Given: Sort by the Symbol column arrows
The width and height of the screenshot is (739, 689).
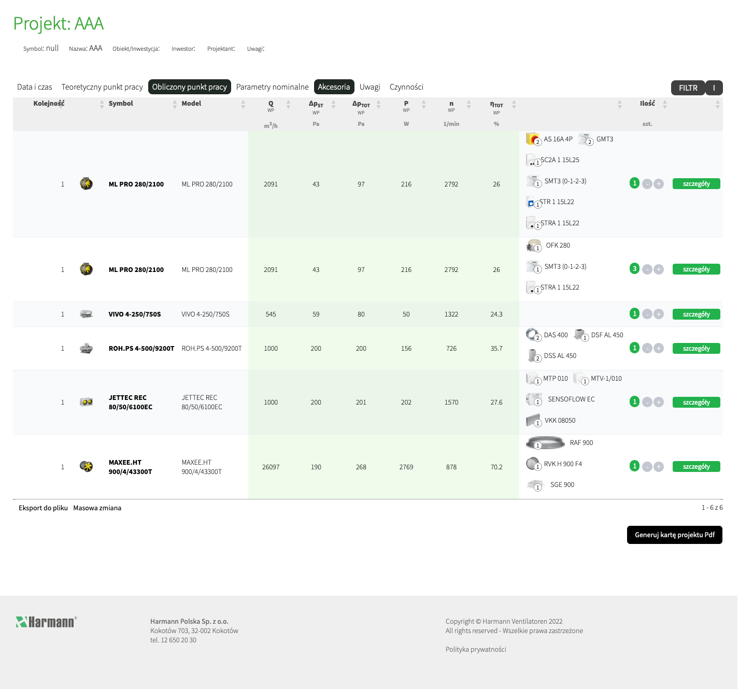Looking at the screenshot, I should coord(175,104).
